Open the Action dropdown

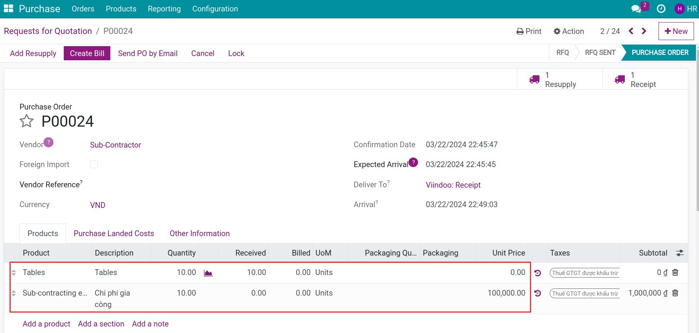[569, 31]
